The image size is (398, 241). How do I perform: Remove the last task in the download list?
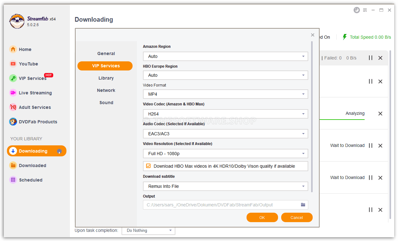coord(380,210)
